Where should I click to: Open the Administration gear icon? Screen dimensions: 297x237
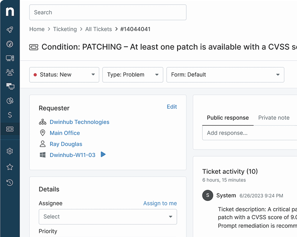point(10,151)
